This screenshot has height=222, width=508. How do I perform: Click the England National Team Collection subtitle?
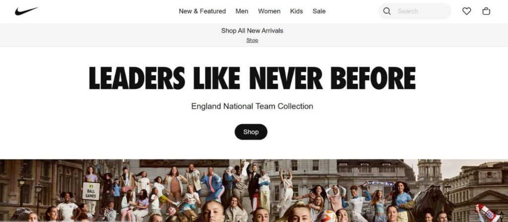pos(252,106)
